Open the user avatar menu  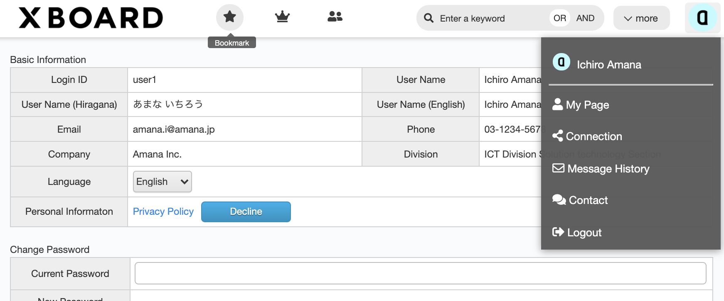702,18
